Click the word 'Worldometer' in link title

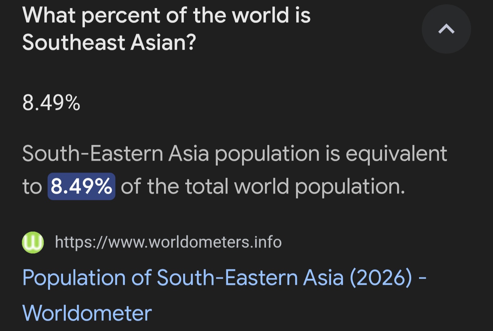[x=87, y=313]
